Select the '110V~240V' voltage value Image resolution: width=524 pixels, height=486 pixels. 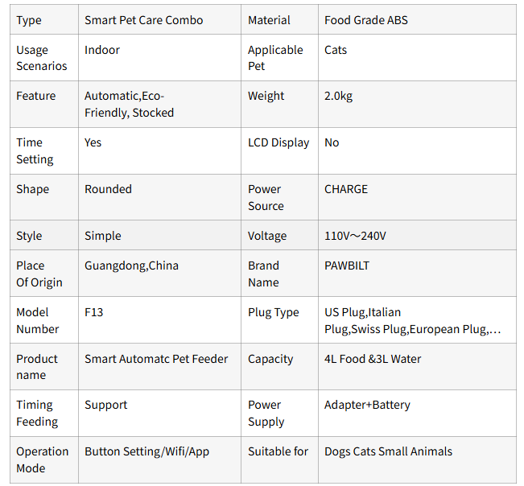355,236
